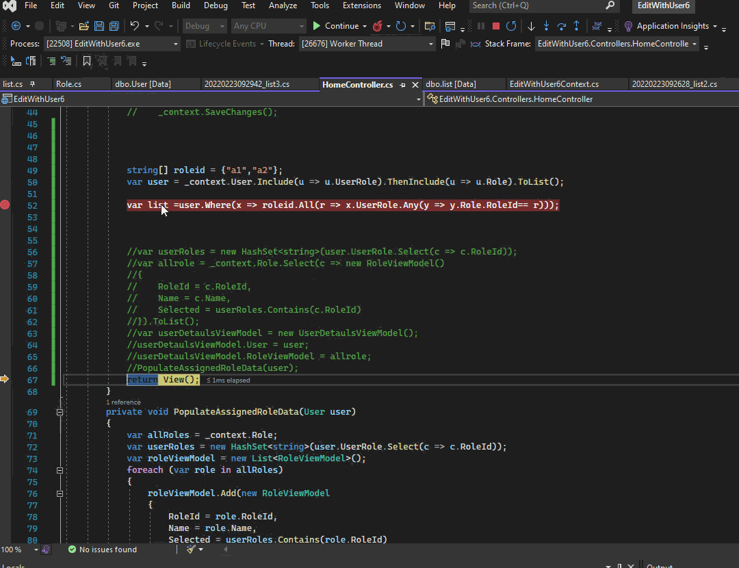Open the Extensions menu
The height and width of the screenshot is (568, 739).
(x=362, y=5)
